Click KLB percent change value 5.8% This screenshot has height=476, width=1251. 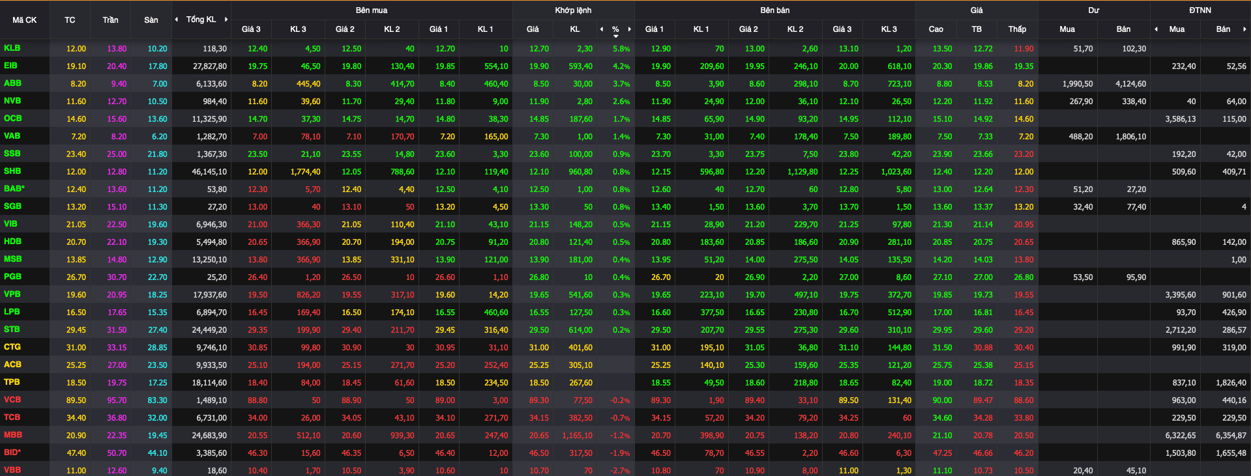(621, 49)
